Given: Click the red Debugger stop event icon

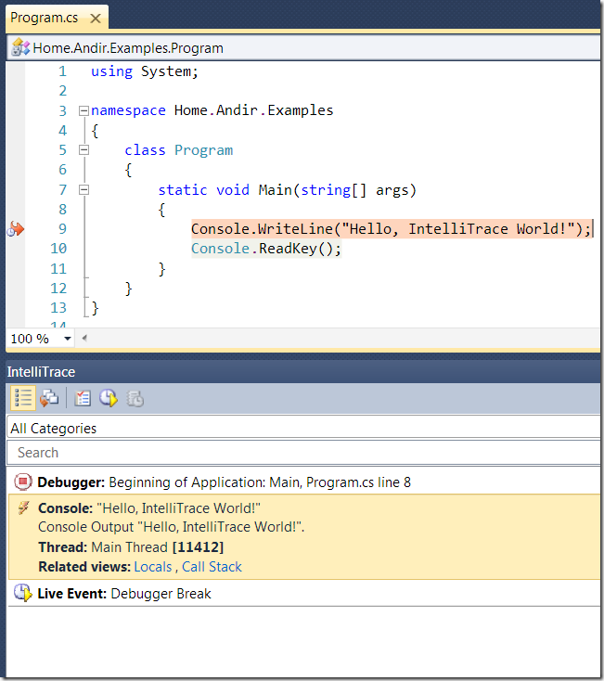Looking at the screenshot, I should point(23,482).
